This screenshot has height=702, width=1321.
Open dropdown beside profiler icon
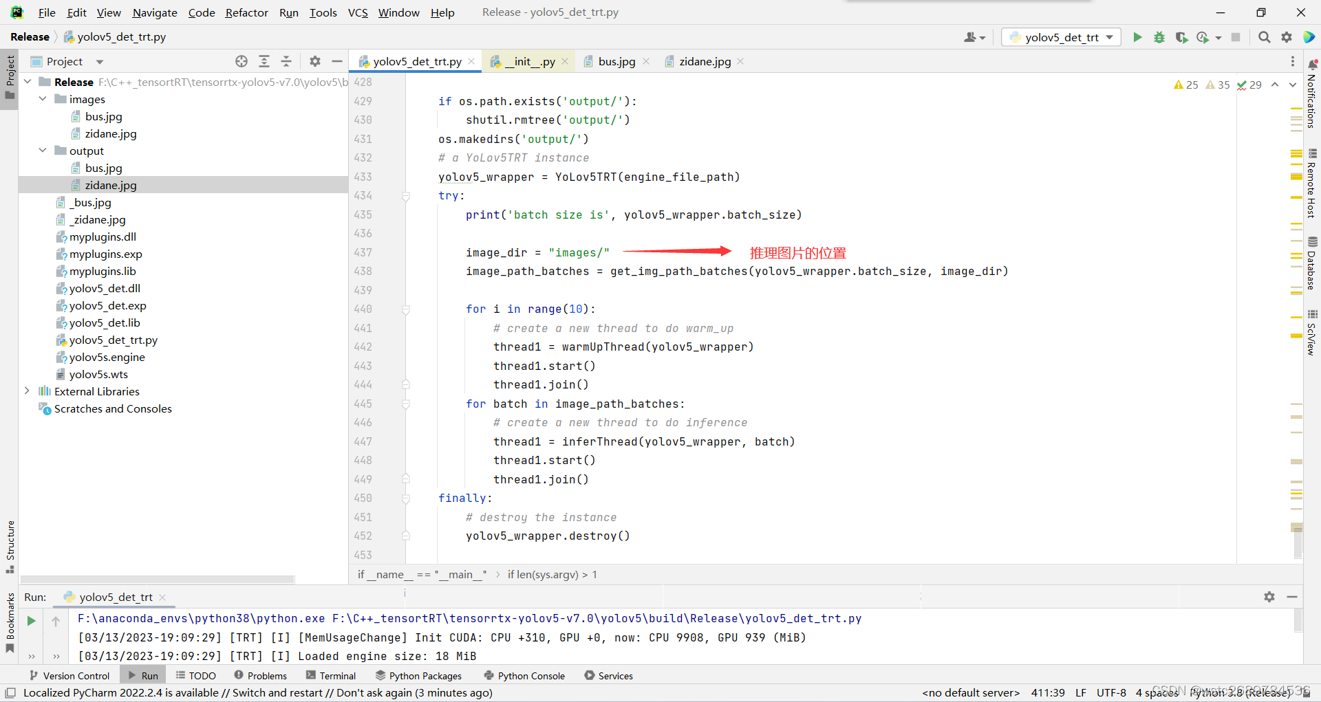[x=1218, y=38]
